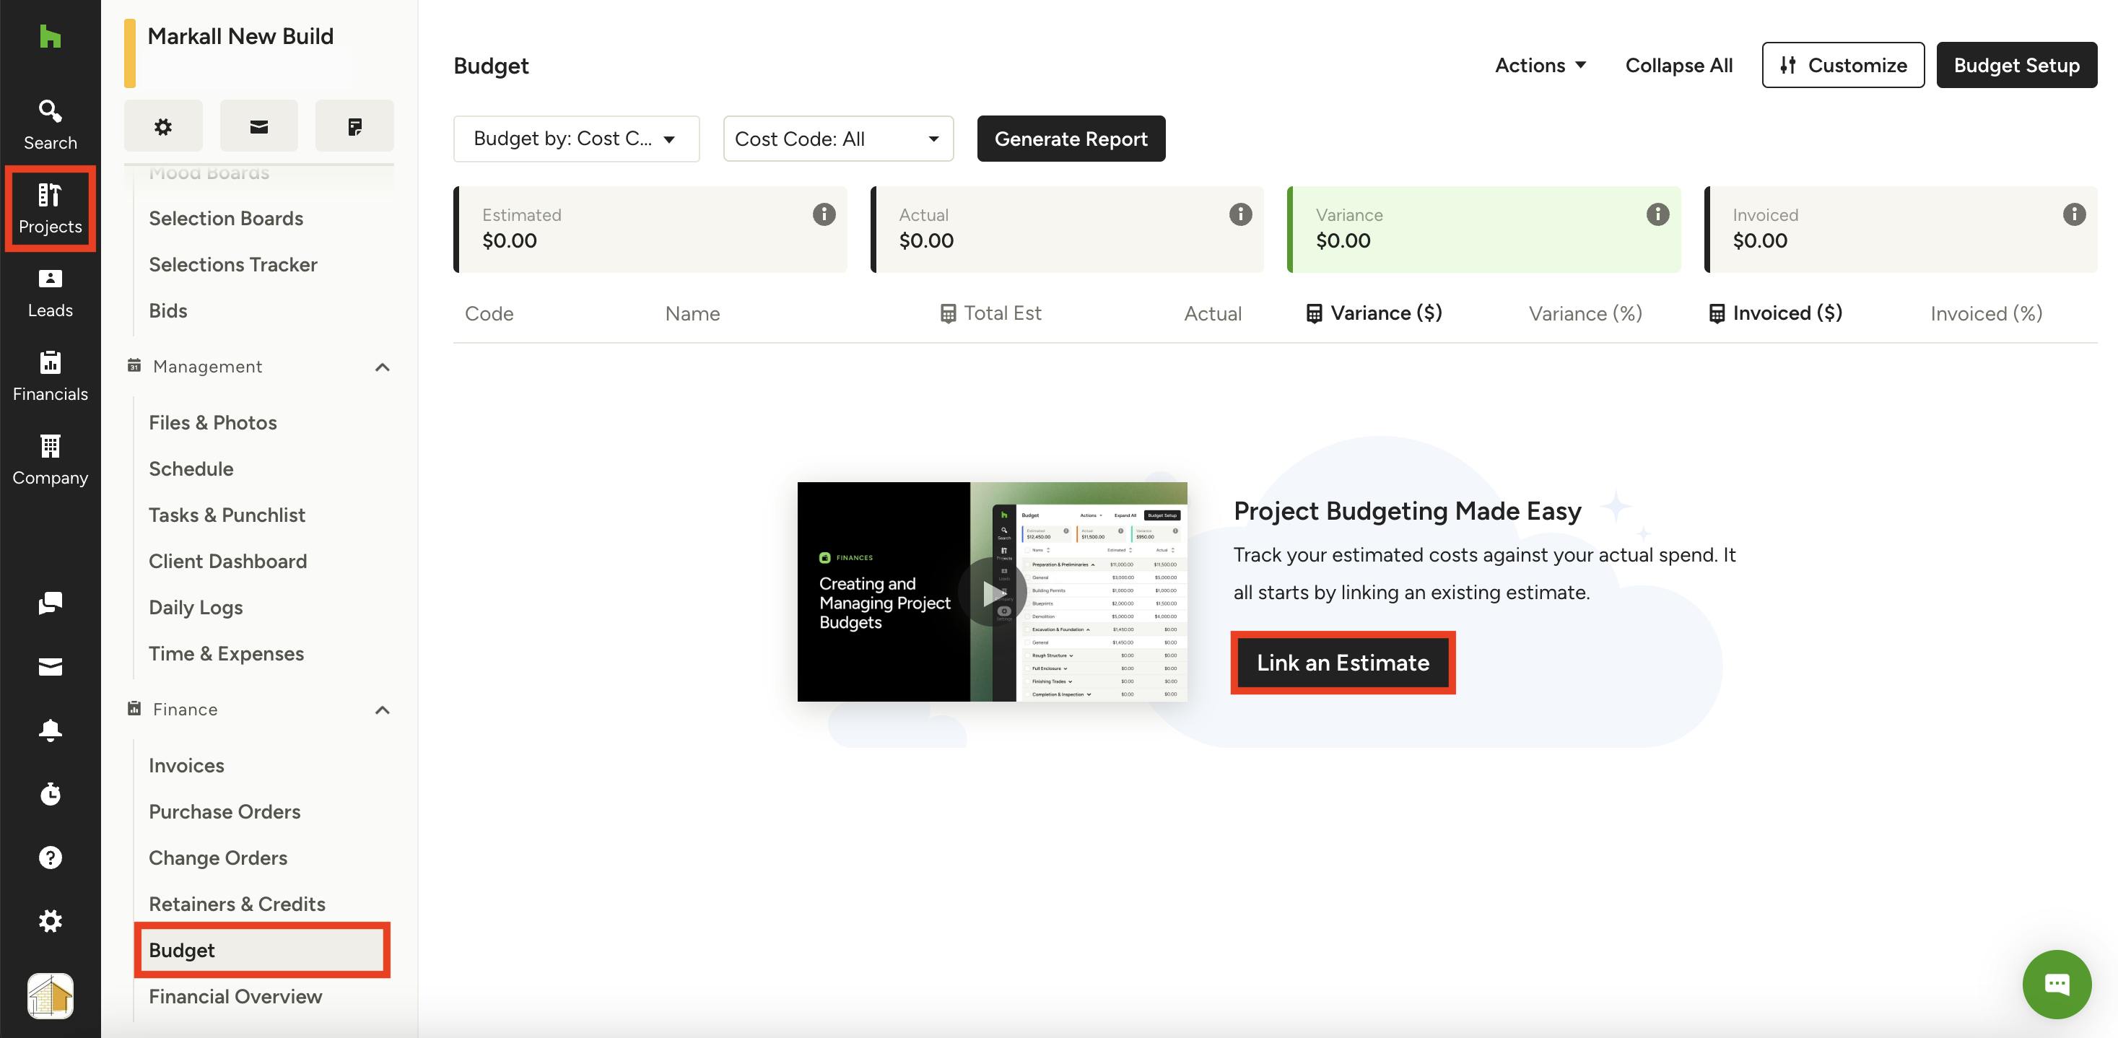
Task: Go to Financial Overview page
Action: point(235,996)
